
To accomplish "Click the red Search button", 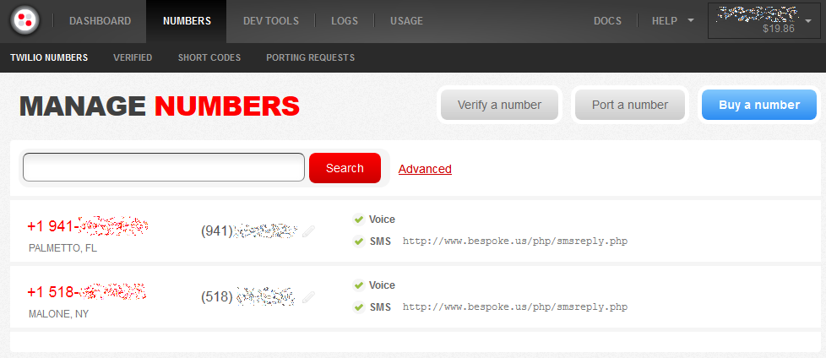I will [345, 168].
